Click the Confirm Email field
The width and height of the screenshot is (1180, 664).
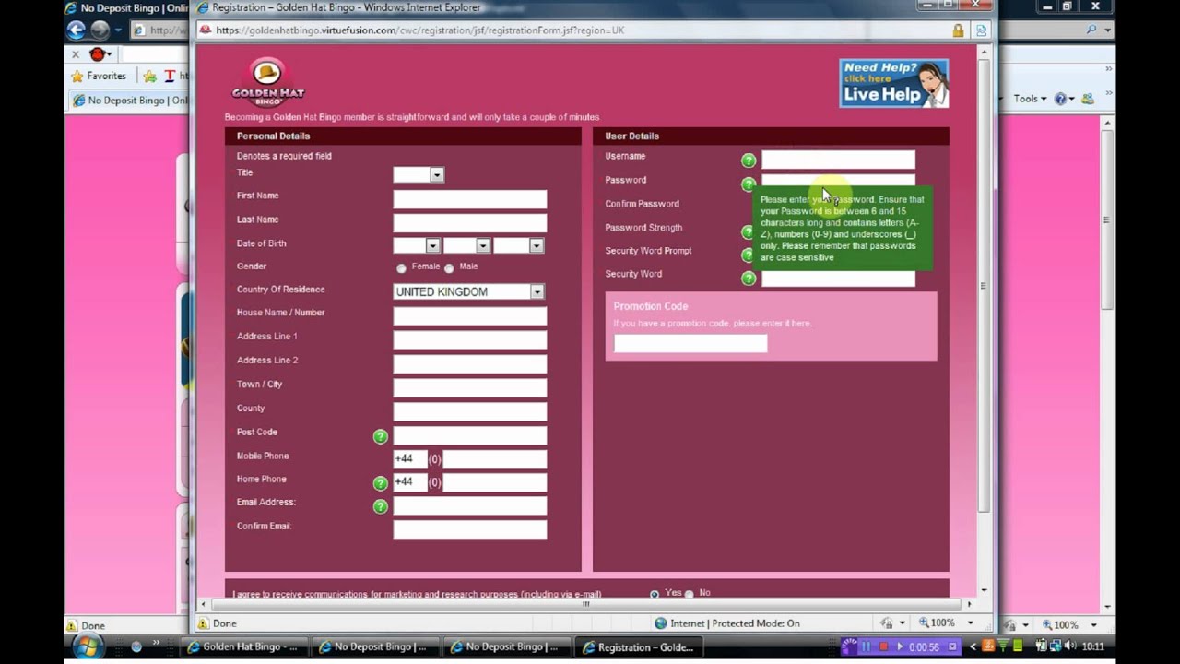pyautogui.click(x=470, y=529)
